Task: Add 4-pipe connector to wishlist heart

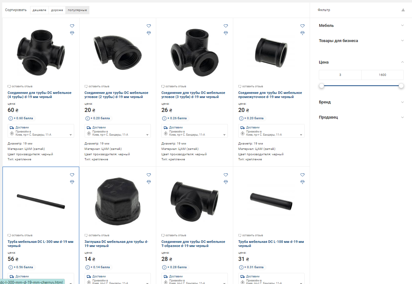Action: pos(72,26)
